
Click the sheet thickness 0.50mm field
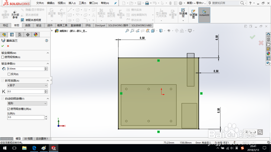26,69
